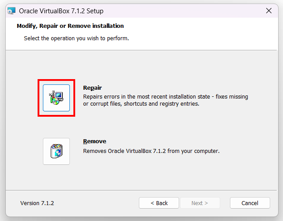
Task: Click the Remove recycle bin icon button
Action: [x=56, y=151]
